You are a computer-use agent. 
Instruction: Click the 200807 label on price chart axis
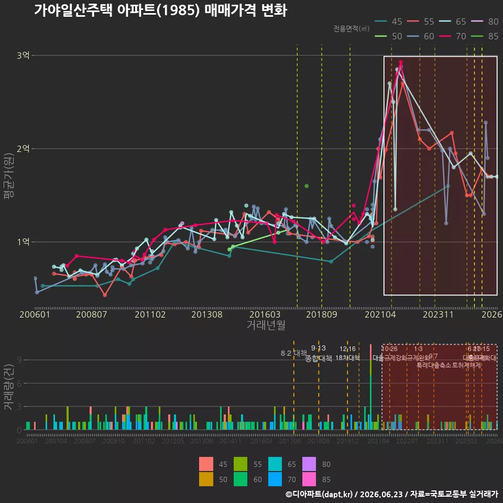[91, 314]
